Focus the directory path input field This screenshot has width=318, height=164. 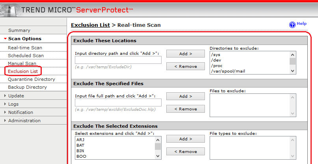(x=118, y=60)
